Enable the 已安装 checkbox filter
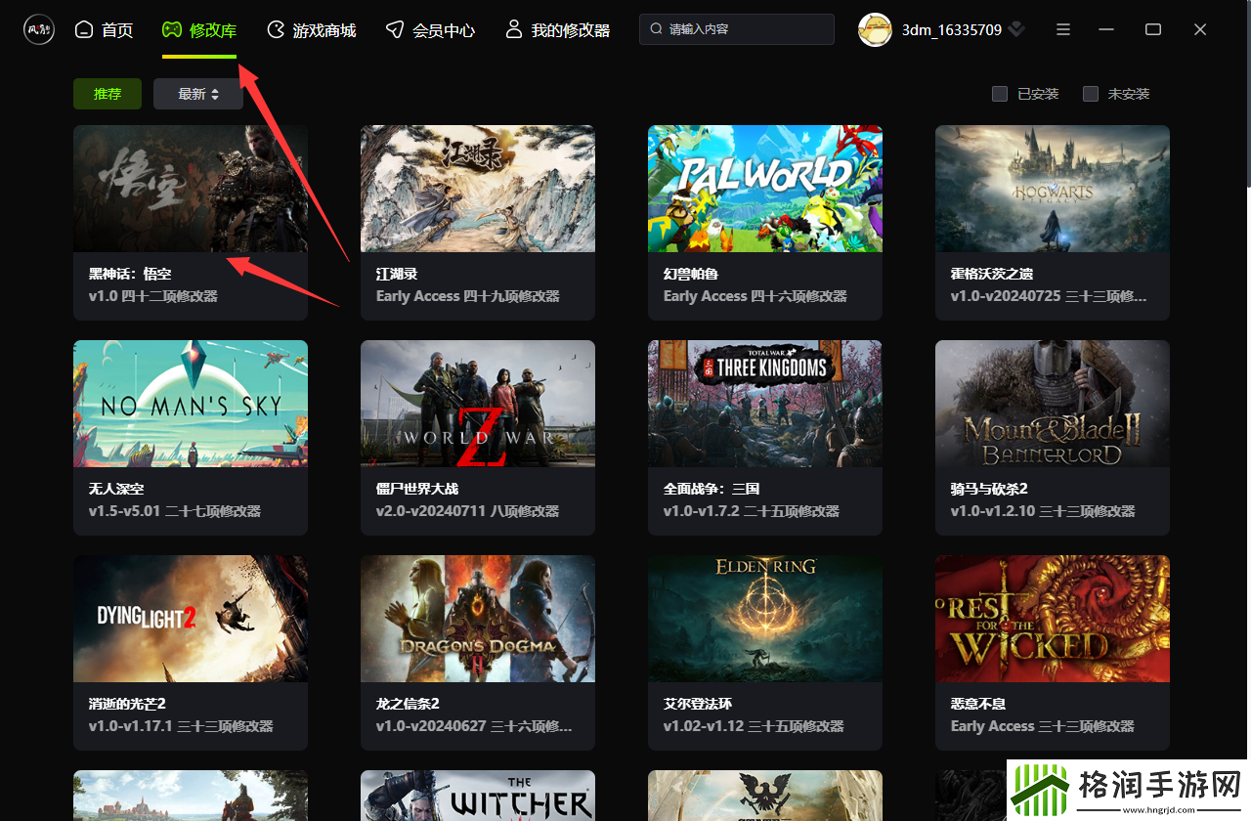Image resolution: width=1251 pixels, height=821 pixels. [1000, 94]
